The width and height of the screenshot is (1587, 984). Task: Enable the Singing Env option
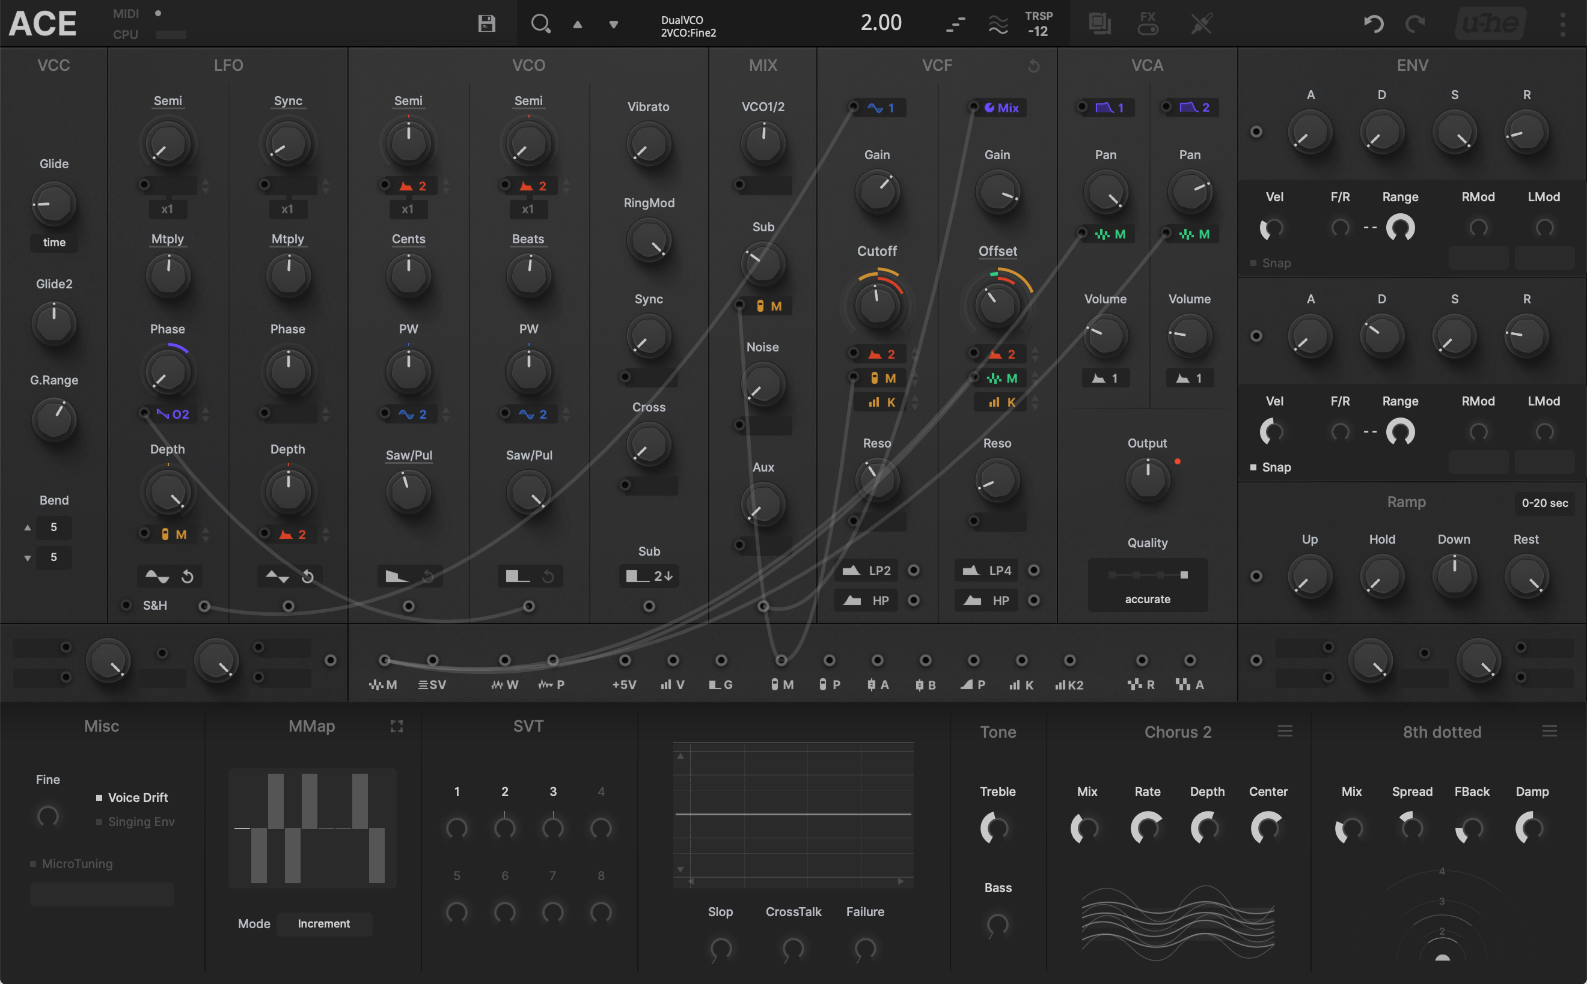(x=135, y=822)
